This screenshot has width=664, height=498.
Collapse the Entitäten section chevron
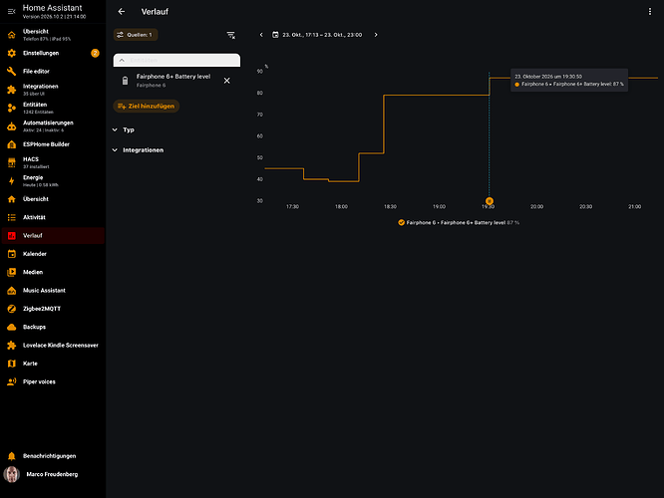pyautogui.click(x=122, y=60)
